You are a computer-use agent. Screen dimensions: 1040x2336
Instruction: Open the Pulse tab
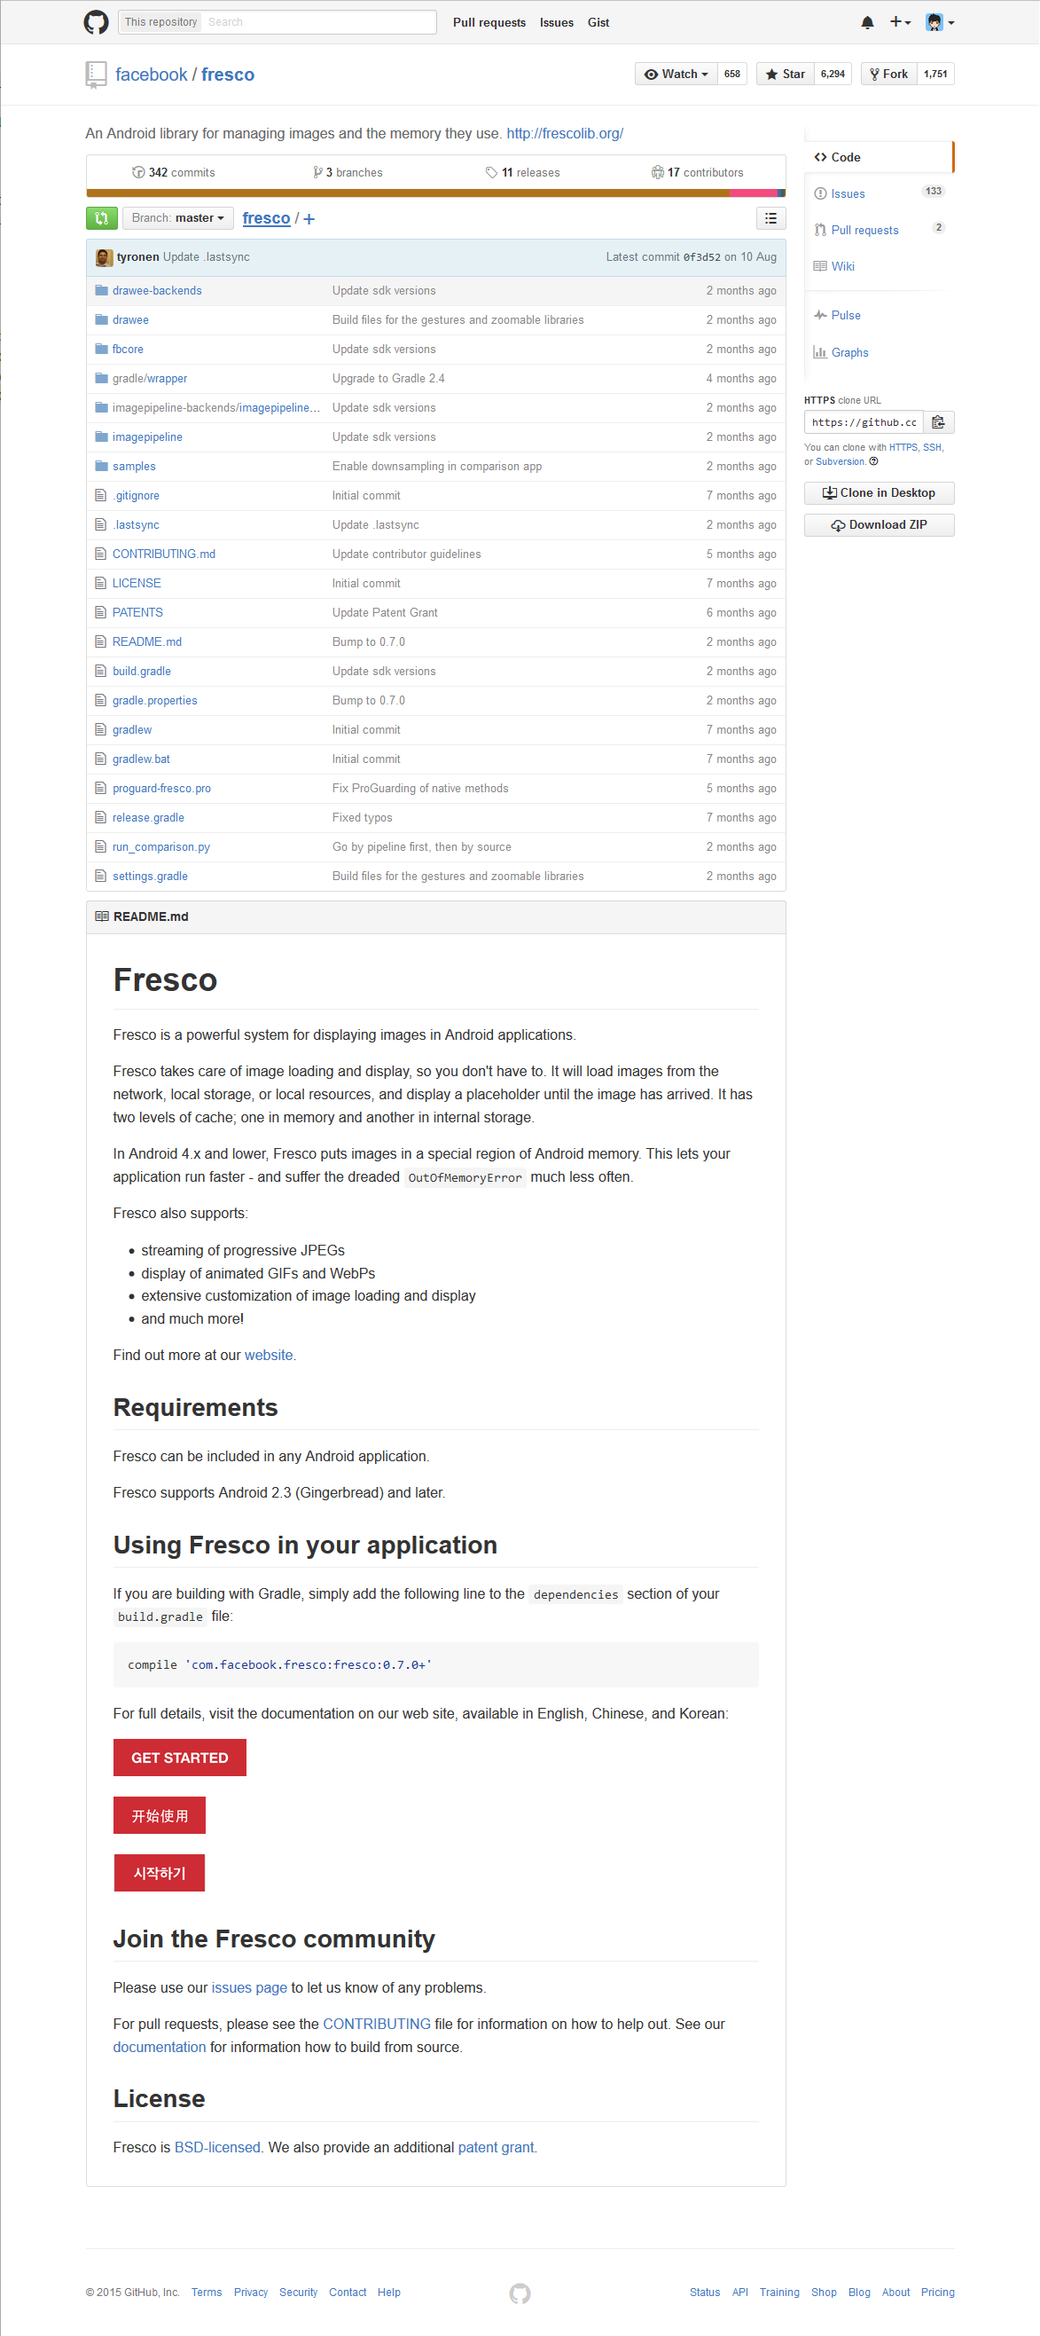845,315
